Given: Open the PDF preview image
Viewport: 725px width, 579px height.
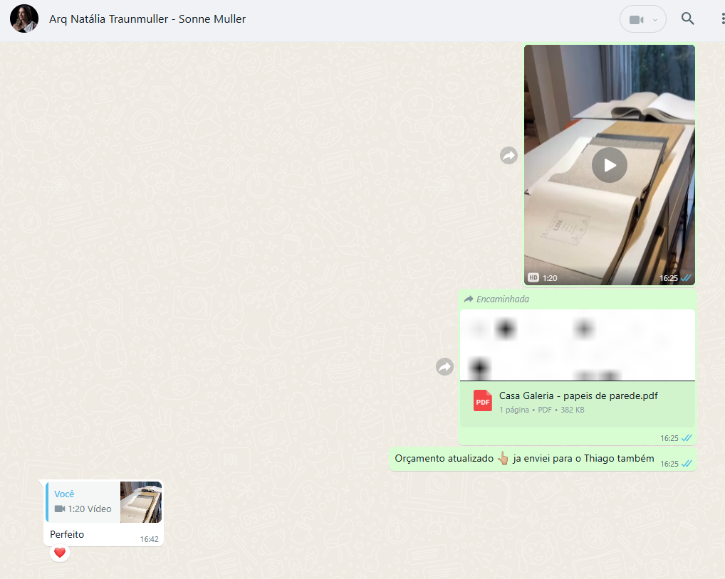Looking at the screenshot, I should point(578,346).
